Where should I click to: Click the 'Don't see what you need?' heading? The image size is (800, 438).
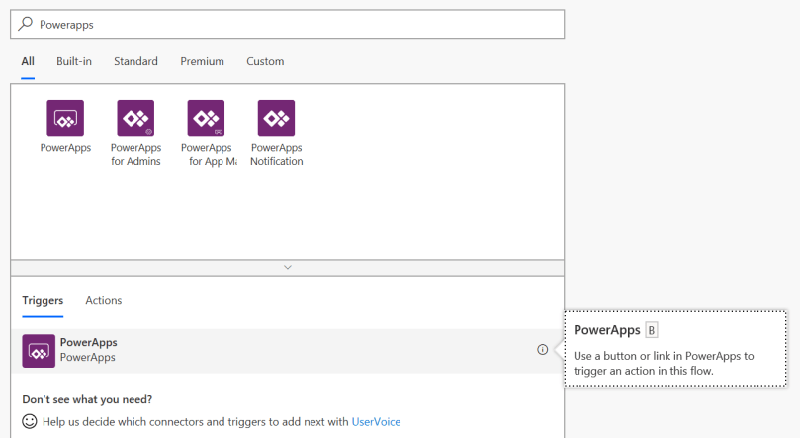(87, 399)
